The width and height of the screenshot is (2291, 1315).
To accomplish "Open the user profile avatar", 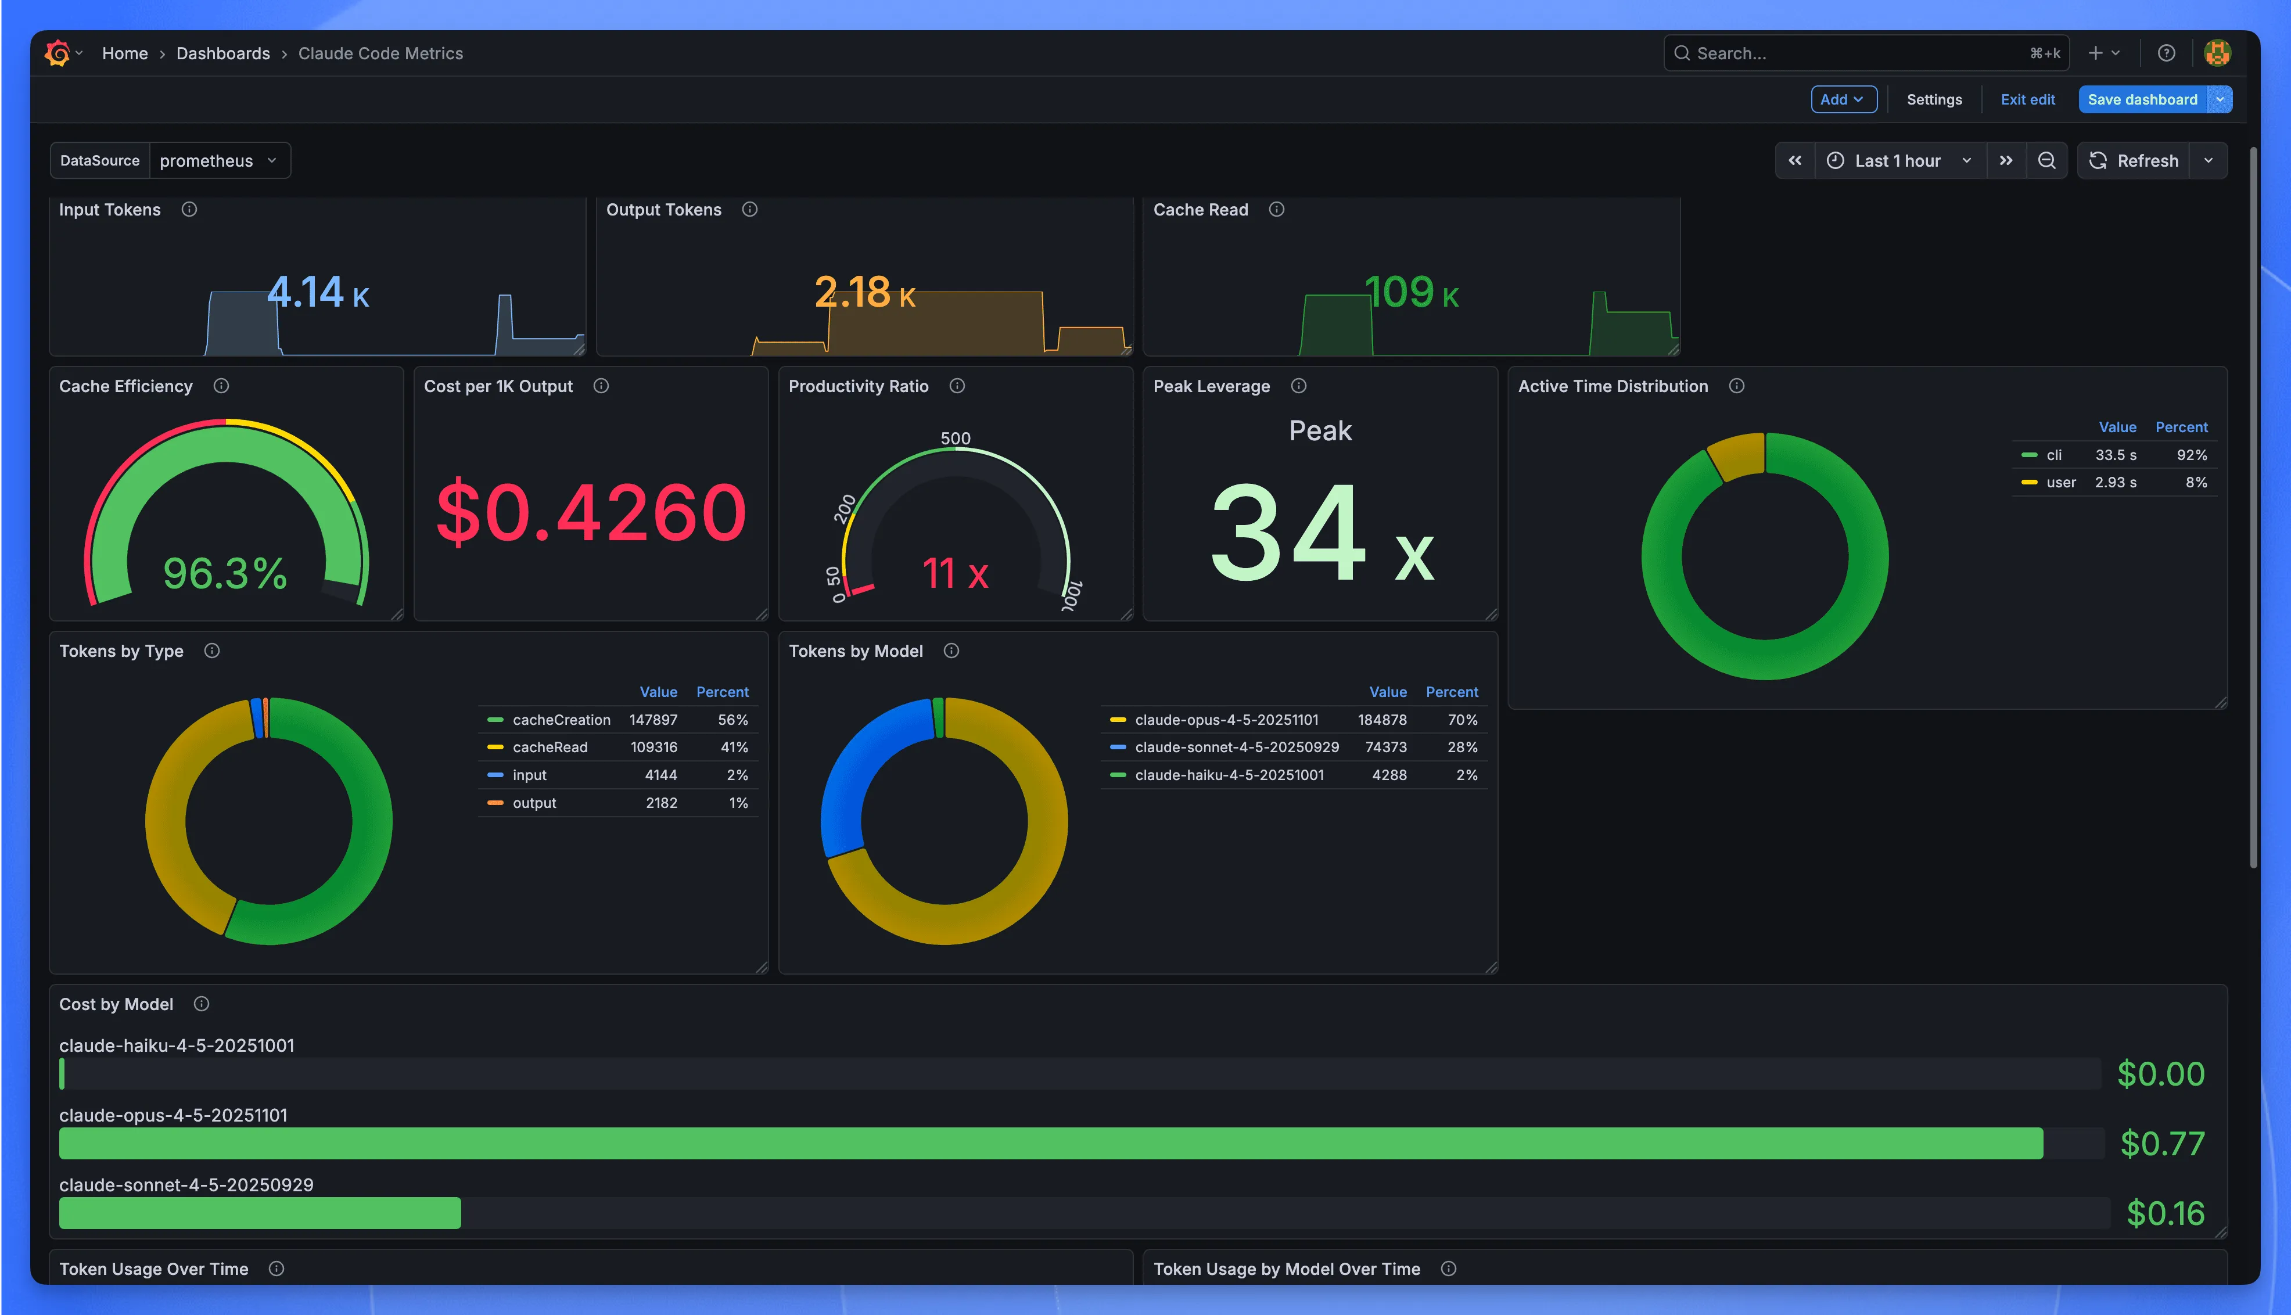I will coord(2219,52).
